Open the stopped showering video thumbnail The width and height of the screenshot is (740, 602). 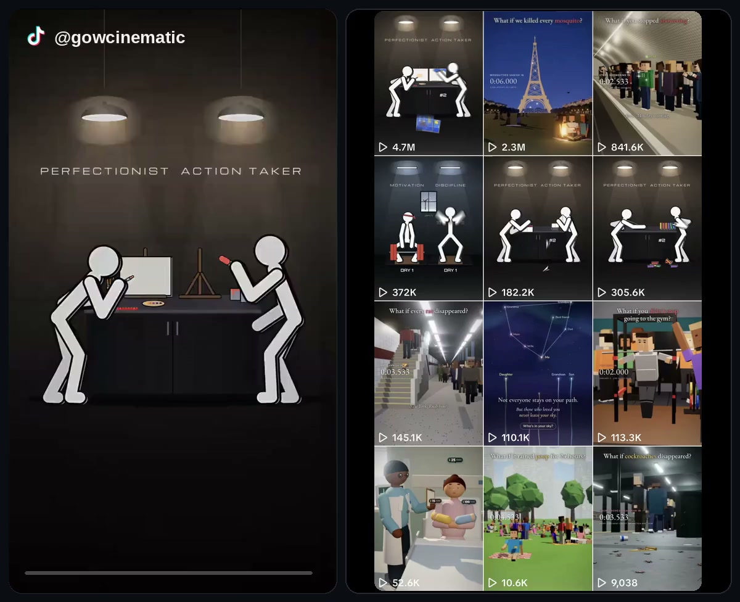click(x=647, y=83)
